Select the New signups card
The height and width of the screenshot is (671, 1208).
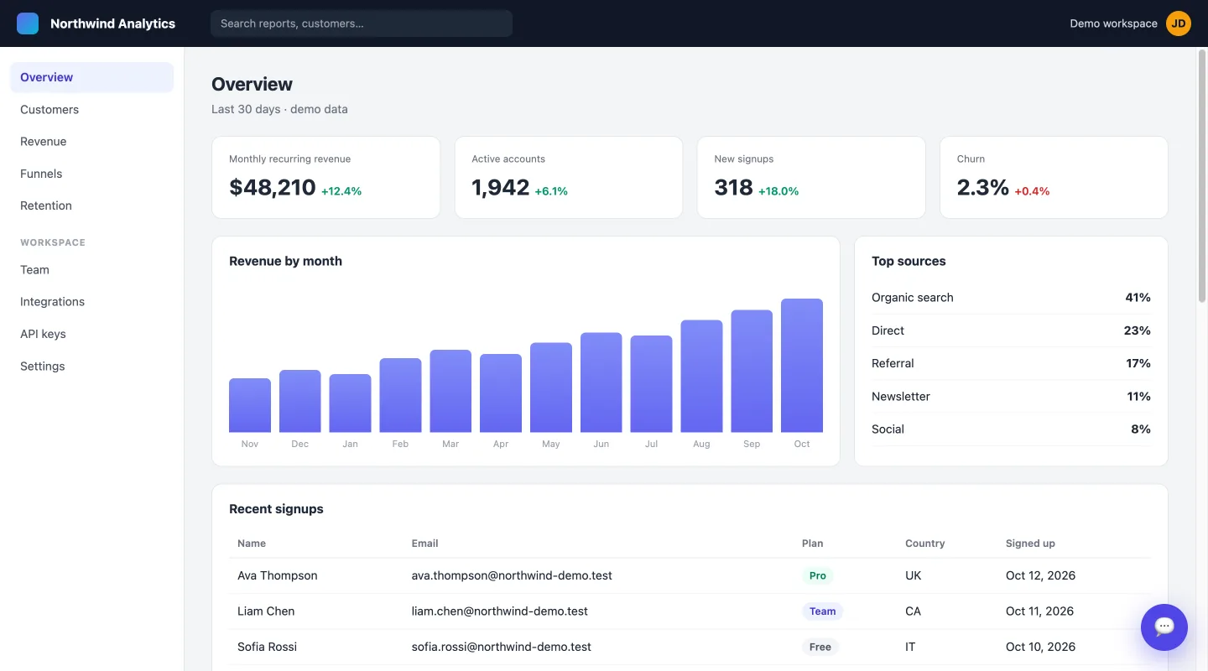point(811,178)
